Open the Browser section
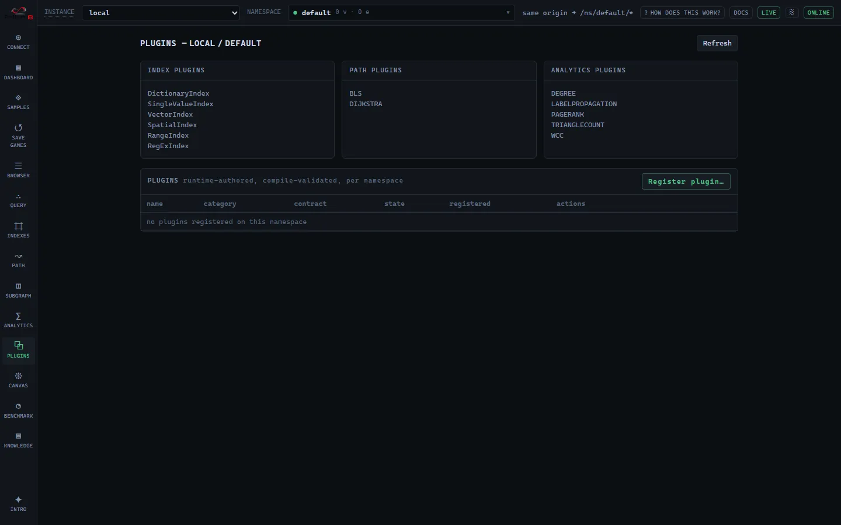This screenshot has width=841, height=525. tap(18, 170)
